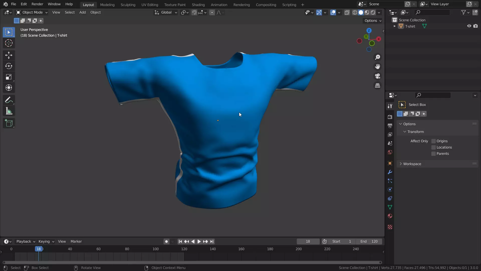Toggle proportional editing in header
Image resolution: width=481 pixels, height=271 pixels.
[x=212, y=12]
